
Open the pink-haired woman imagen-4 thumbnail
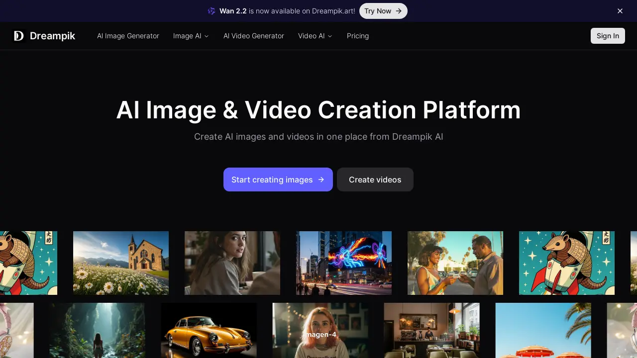click(320, 331)
